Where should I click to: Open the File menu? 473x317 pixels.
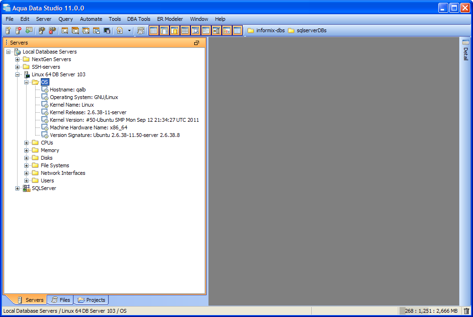(x=9, y=19)
